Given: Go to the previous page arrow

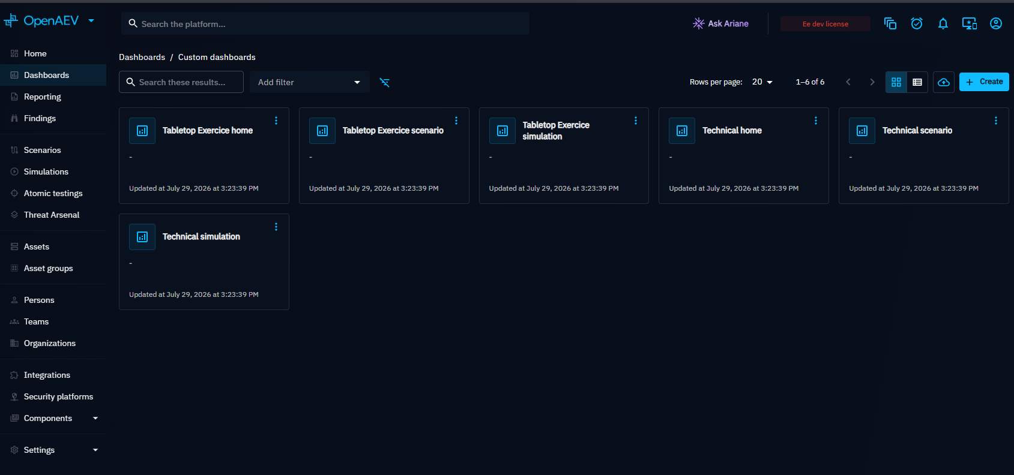Looking at the screenshot, I should (x=848, y=82).
